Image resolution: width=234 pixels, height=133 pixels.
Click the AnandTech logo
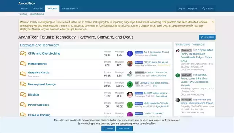click(x=27, y=3)
